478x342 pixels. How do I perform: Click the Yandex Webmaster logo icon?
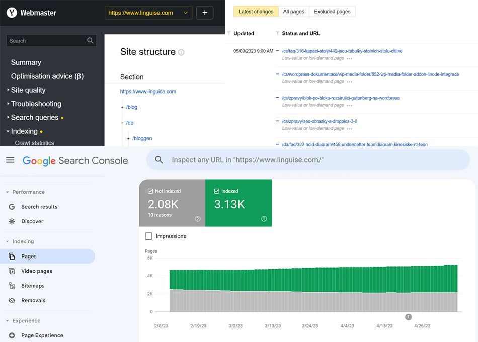(x=12, y=13)
